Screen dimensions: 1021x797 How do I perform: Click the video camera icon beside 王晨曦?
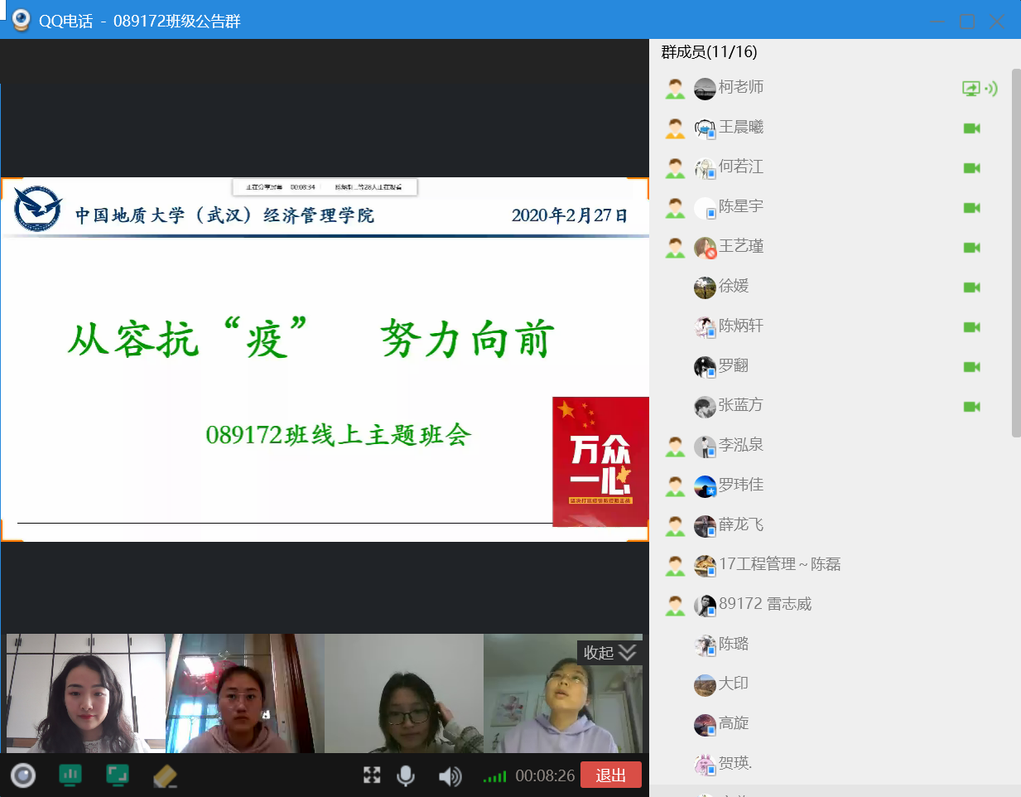click(x=971, y=128)
